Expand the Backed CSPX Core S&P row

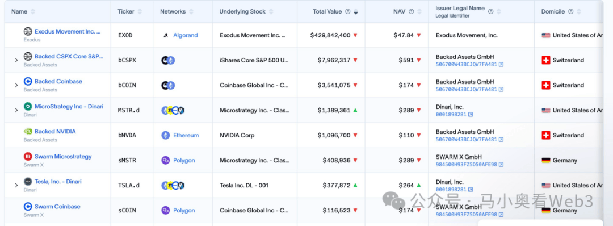coord(16,60)
